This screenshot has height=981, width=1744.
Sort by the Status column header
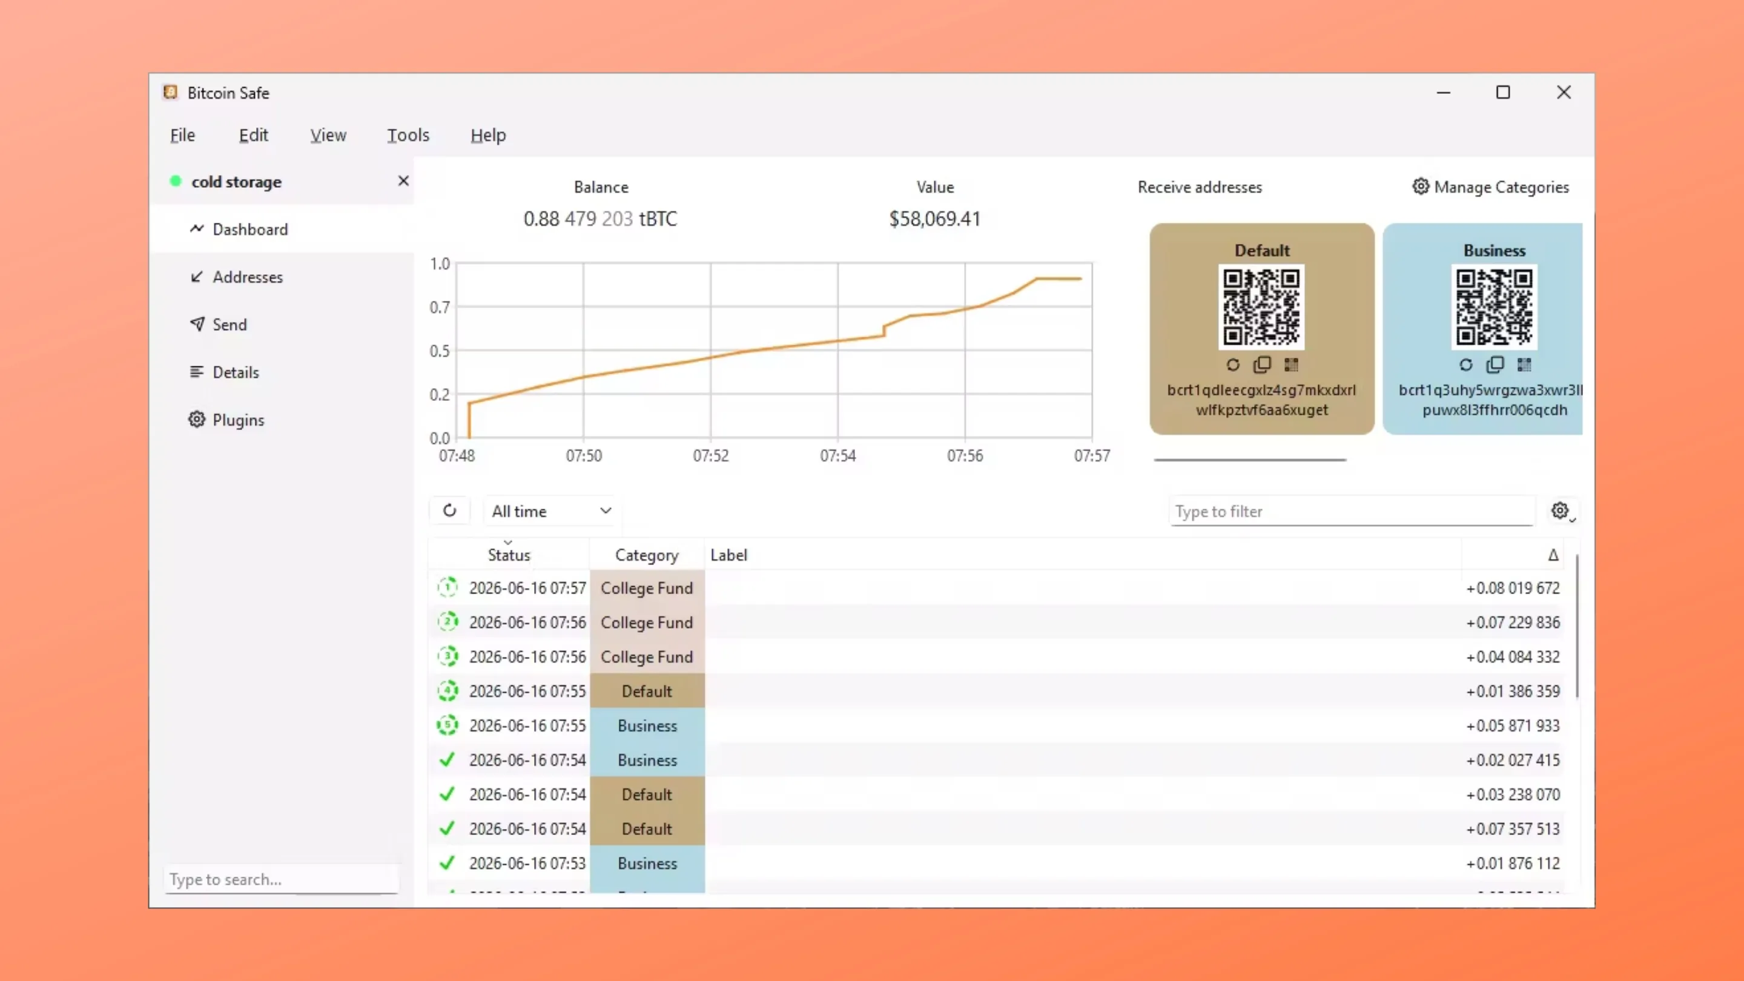pos(509,555)
